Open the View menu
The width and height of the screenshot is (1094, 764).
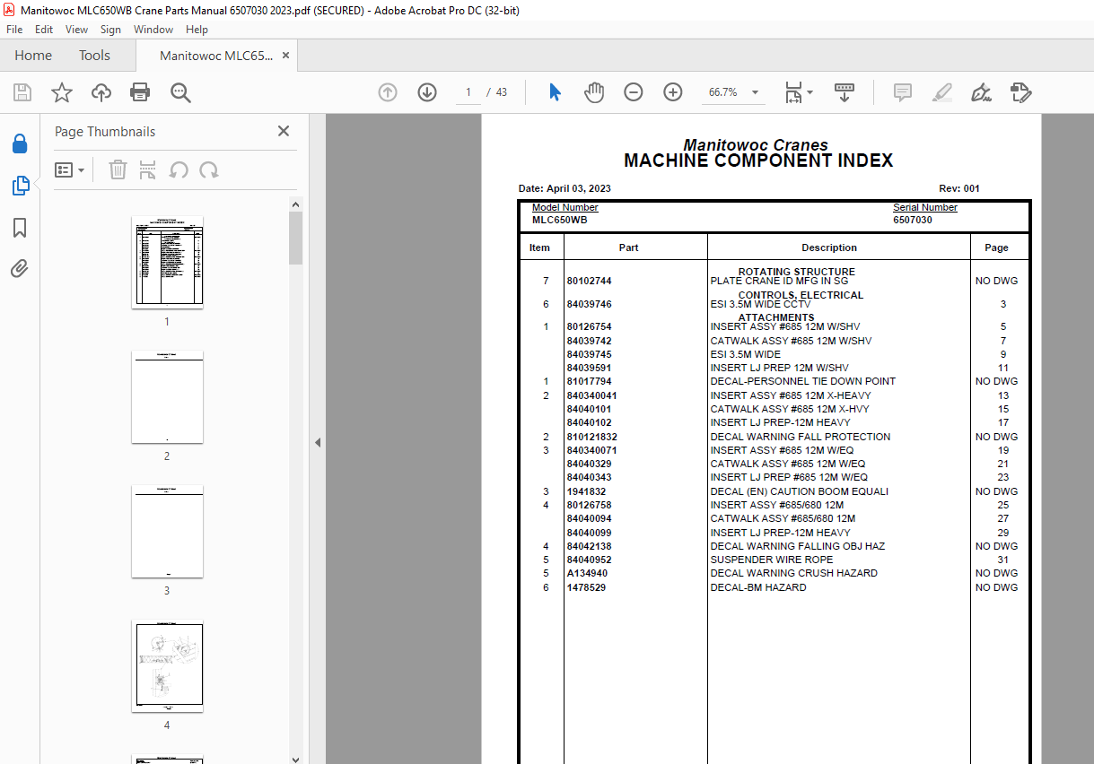pos(77,30)
